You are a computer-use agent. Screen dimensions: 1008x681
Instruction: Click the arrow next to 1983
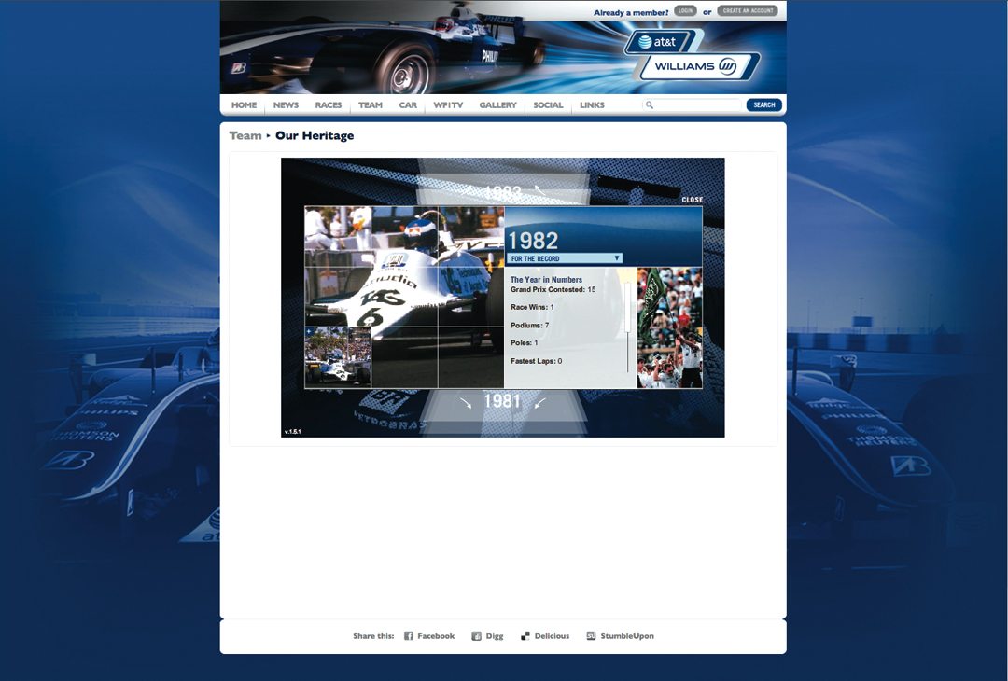click(539, 189)
